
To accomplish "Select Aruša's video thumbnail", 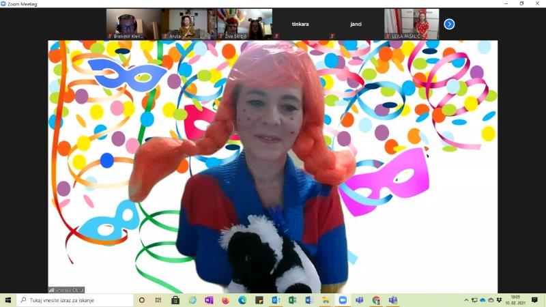I will pyautogui.click(x=189, y=24).
